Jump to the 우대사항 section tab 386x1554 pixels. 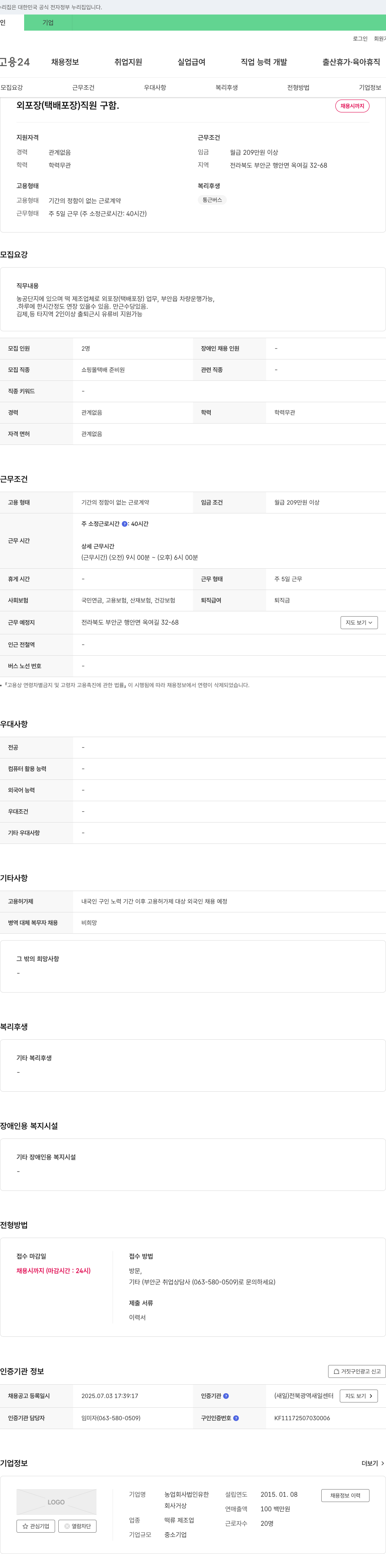(155, 87)
